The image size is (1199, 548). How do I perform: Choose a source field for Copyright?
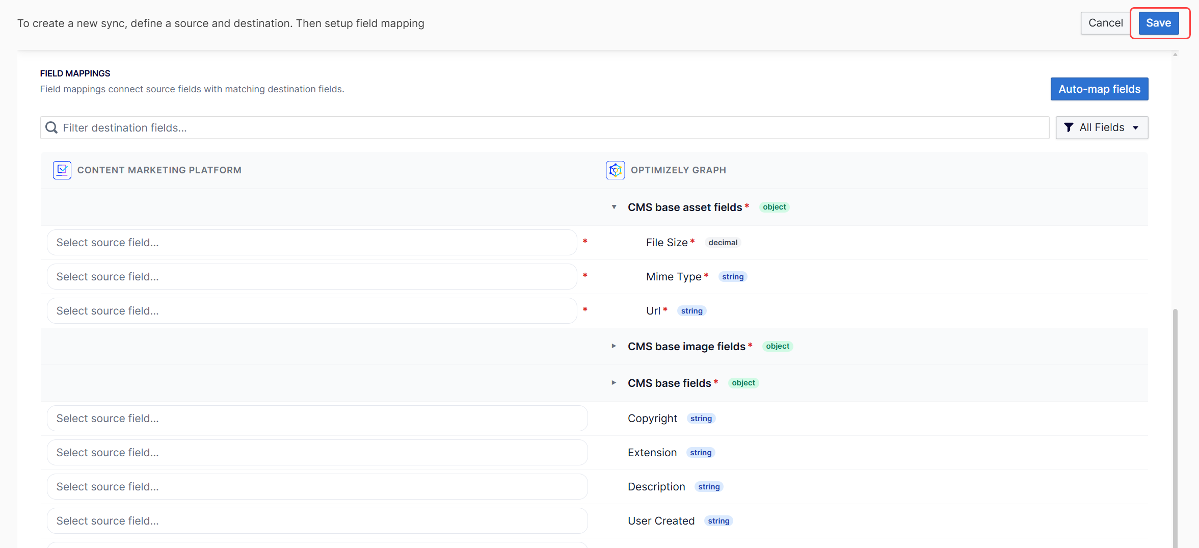click(317, 419)
